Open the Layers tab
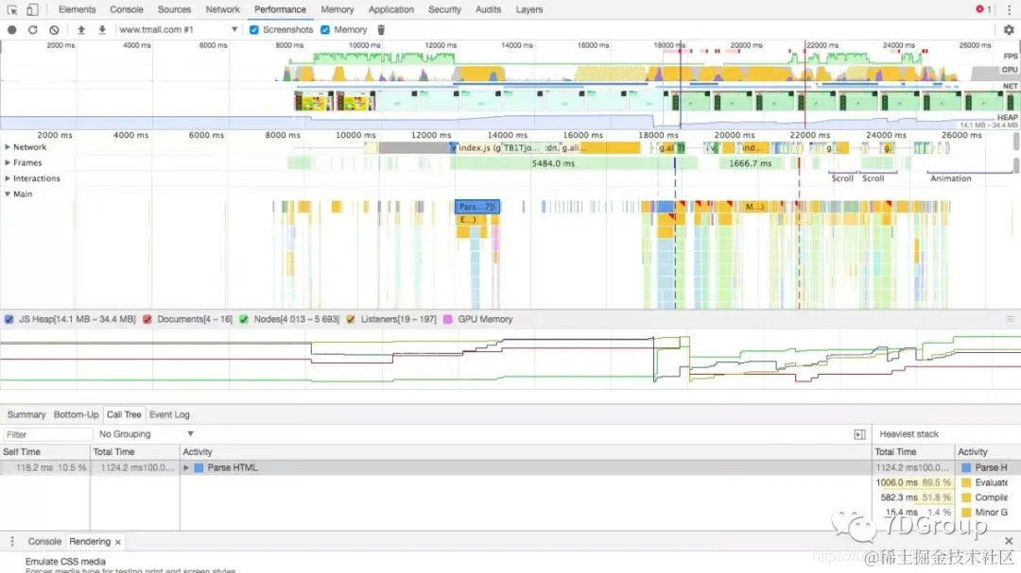This screenshot has height=573, width=1021. click(528, 9)
